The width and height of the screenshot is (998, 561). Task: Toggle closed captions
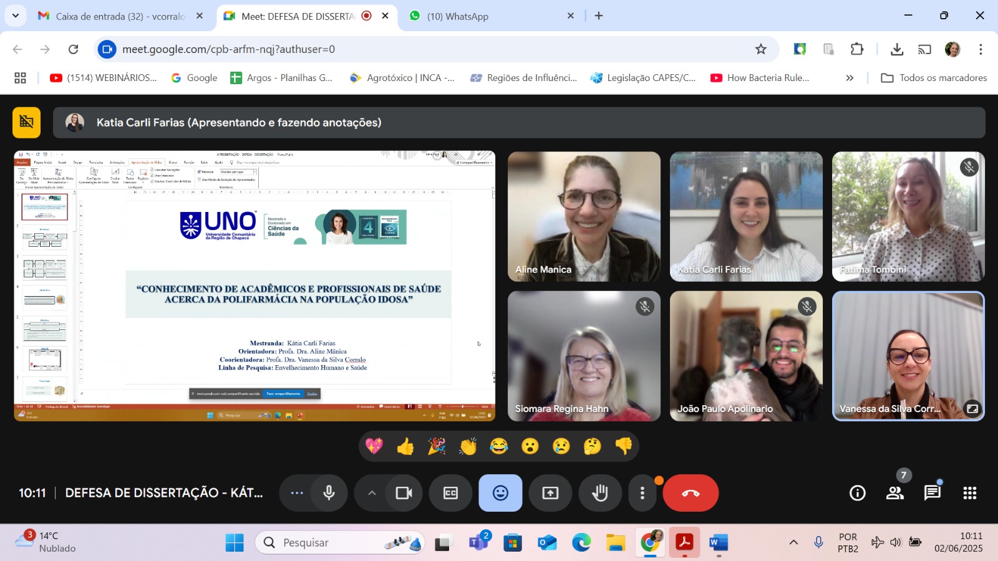(x=450, y=493)
